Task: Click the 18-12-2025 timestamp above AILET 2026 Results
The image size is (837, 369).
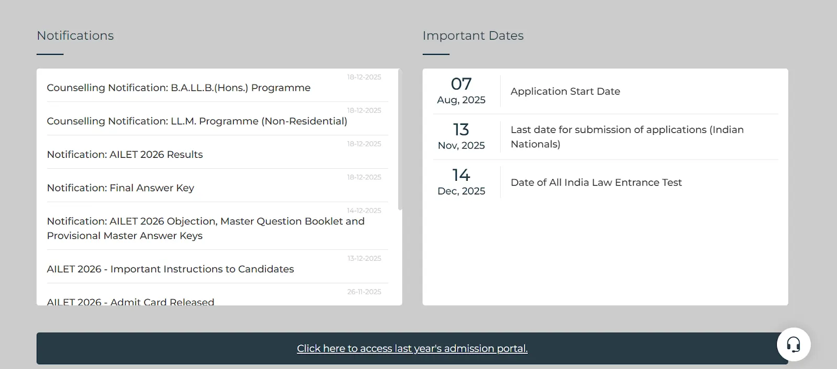Action: pos(364,143)
